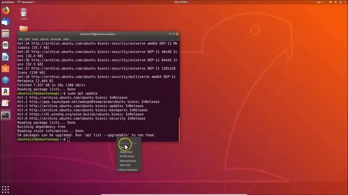Open the Help menu in Terminal
Screen dimensions: 348x195
(66, 39)
